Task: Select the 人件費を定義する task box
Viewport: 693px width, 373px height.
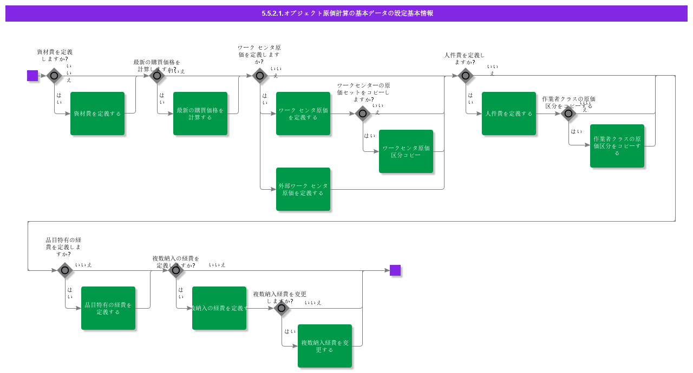Action: 509,114
